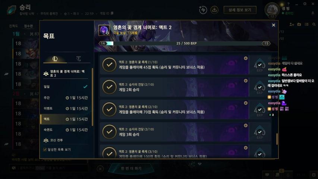Screen dimensions: 318x179
Task: Close the missions overlay with the X
Action: [x=273, y=25]
